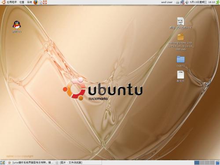This screenshot has width=220, height=165.
Task: Click the keyboard indicator icon in tray
Action: [177, 2]
